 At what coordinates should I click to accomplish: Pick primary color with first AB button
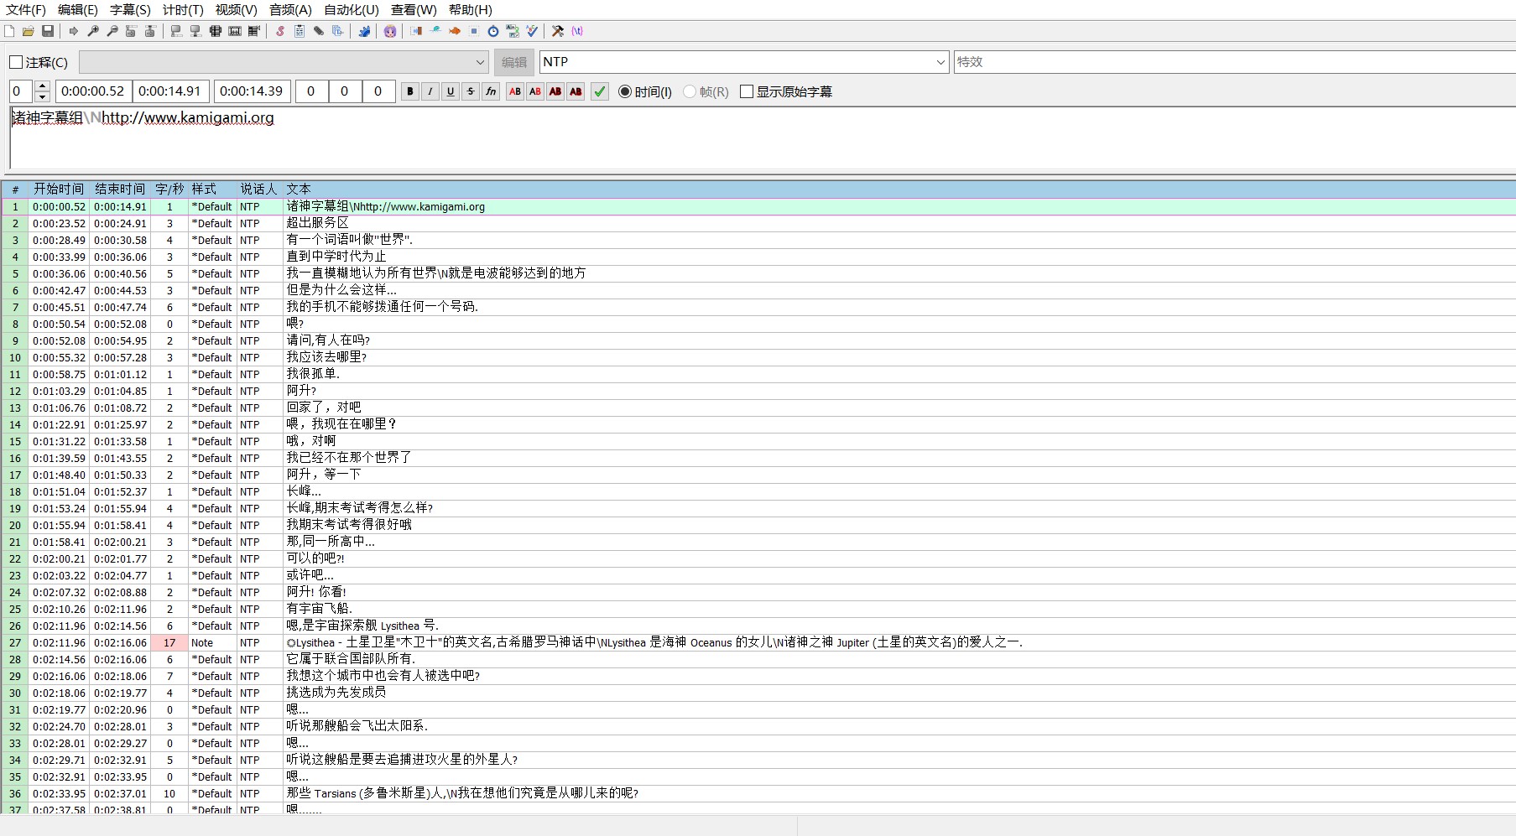click(515, 91)
